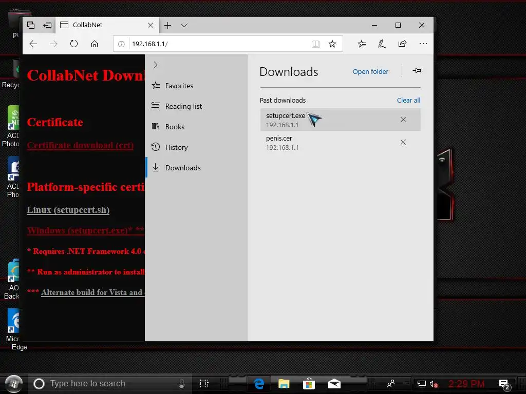Open tabs-set-aside icon in title bar
Screen dimensions: 526x394
point(31,25)
